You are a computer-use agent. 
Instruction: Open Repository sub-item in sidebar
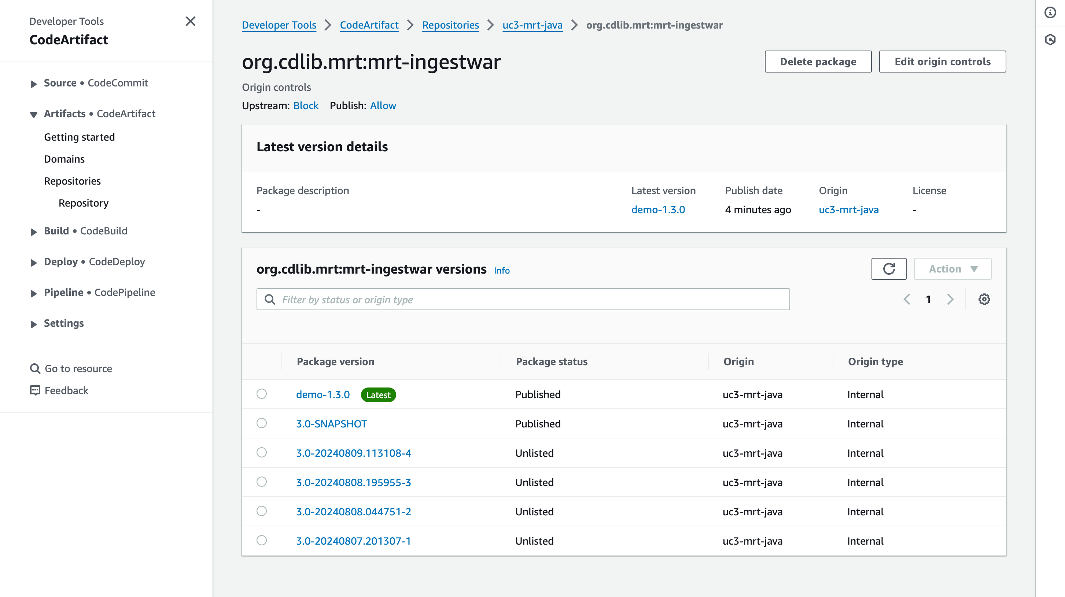[x=84, y=203]
